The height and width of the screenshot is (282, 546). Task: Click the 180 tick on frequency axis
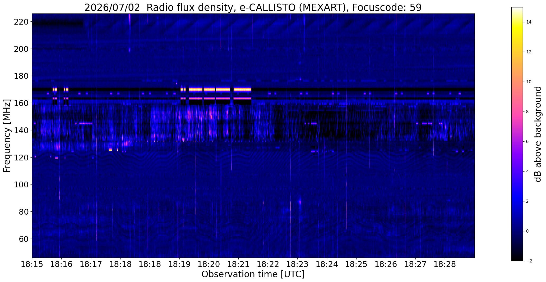(x=21, y=76)
